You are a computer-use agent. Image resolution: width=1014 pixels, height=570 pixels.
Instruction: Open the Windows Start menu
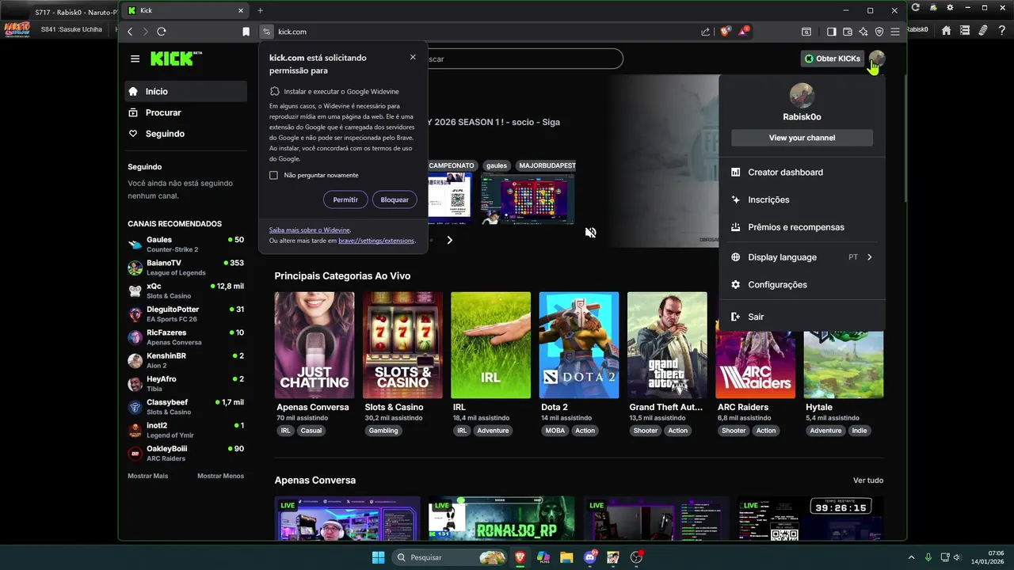379,557
